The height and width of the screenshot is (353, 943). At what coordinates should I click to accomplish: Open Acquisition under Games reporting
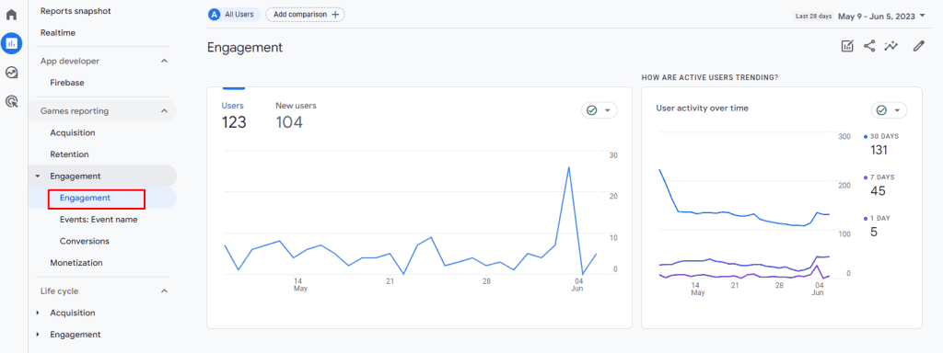(73, 132)
